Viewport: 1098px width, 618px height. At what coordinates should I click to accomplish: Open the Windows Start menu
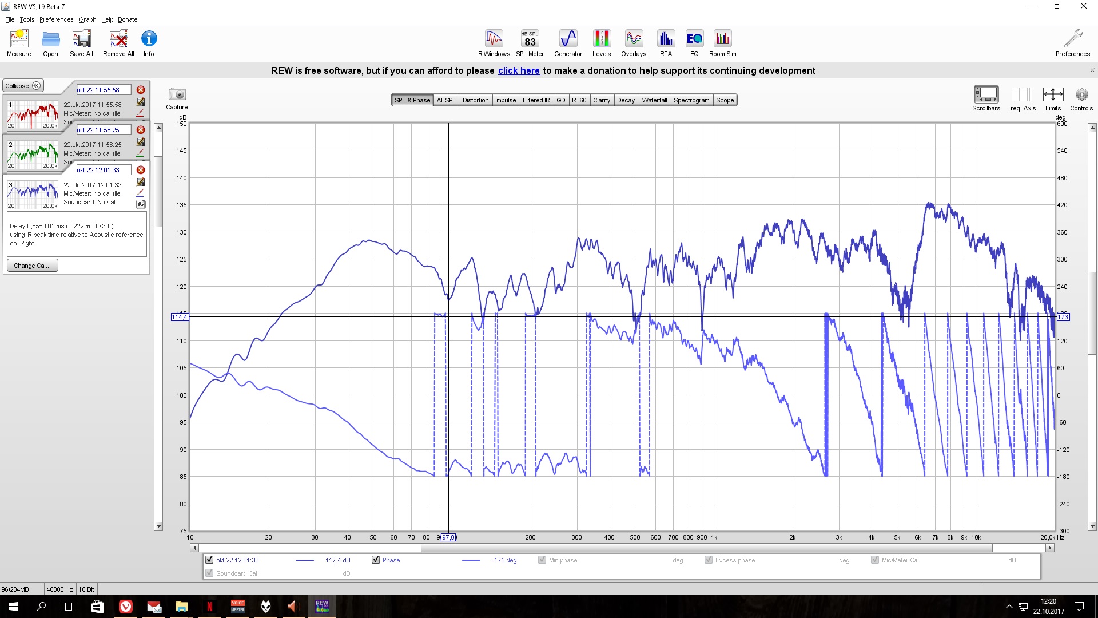pyautogui.click(x=14, y=607)
